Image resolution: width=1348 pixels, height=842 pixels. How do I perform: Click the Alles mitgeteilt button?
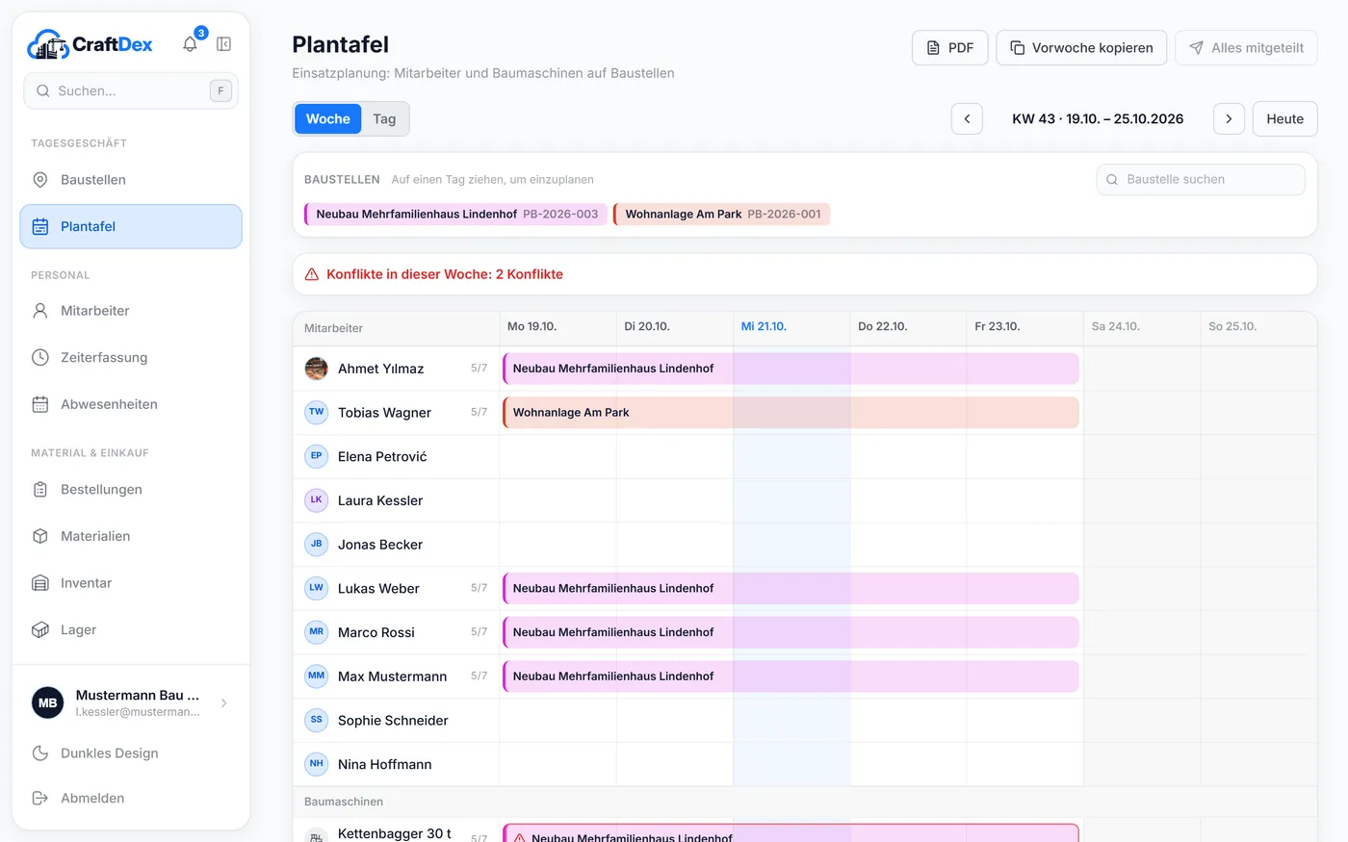[1246, 48]
